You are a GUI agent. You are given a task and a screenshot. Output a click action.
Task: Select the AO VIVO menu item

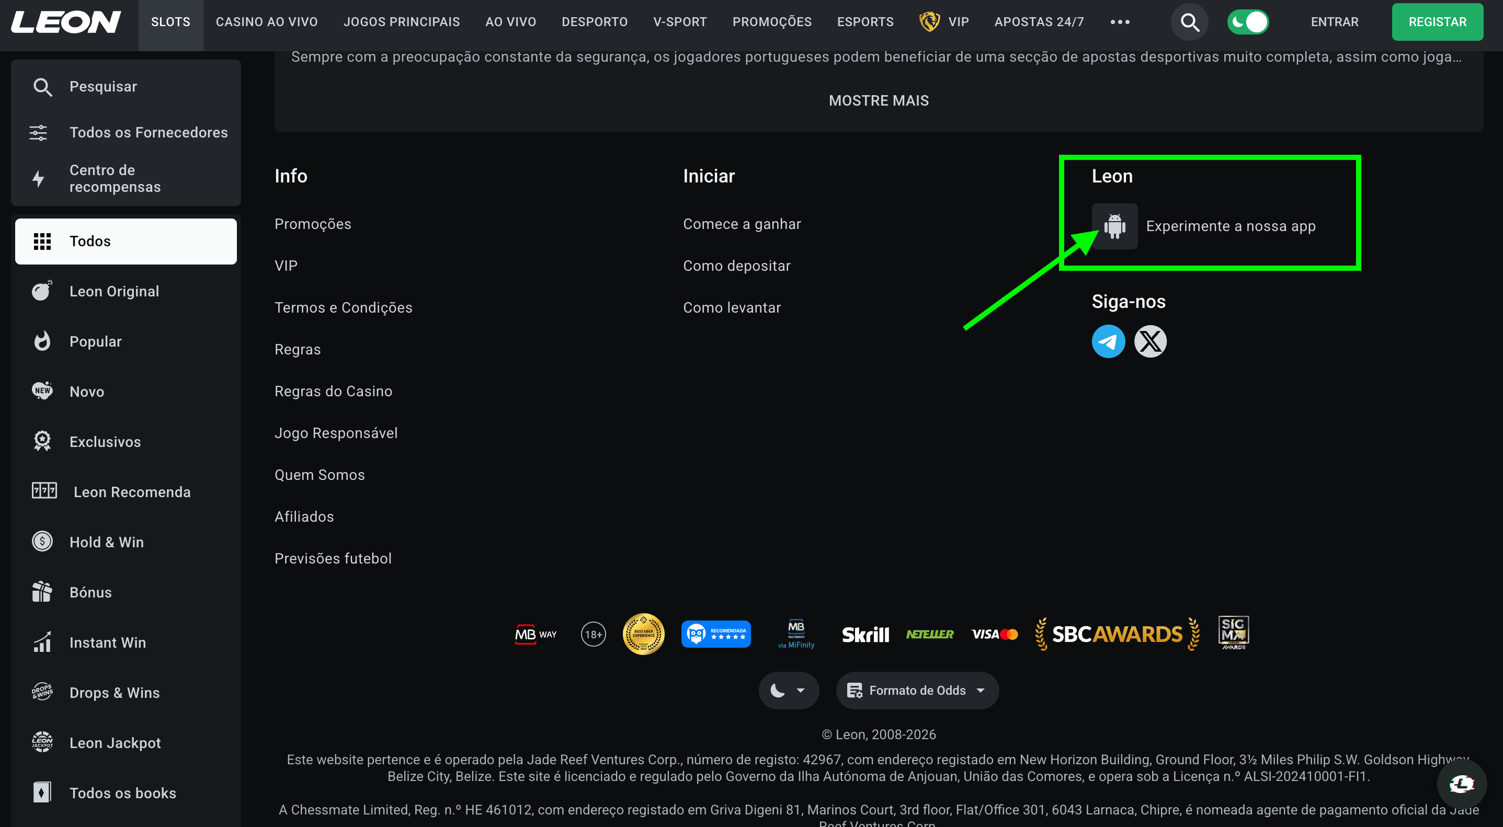pyautogui.click(x=510, y=22)
